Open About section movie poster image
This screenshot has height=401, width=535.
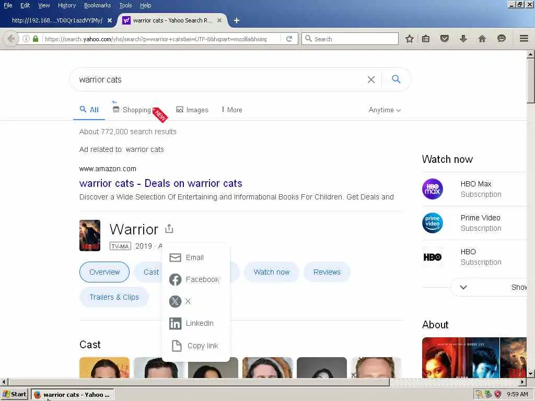pos(461,357)
